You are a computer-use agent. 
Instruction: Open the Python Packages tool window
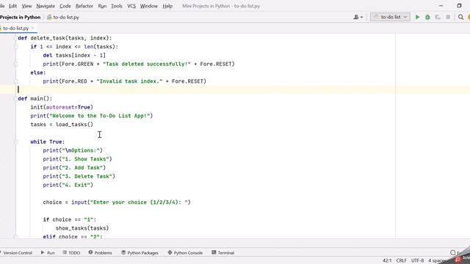pyautogui.click(x=140, y=253)
